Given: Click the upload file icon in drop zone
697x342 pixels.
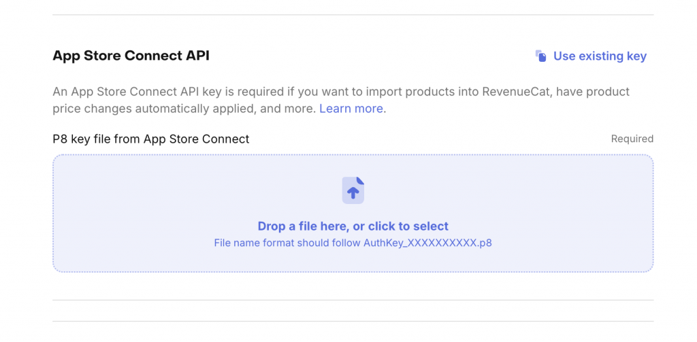Looking at the screenshot, I should point(353,190).
